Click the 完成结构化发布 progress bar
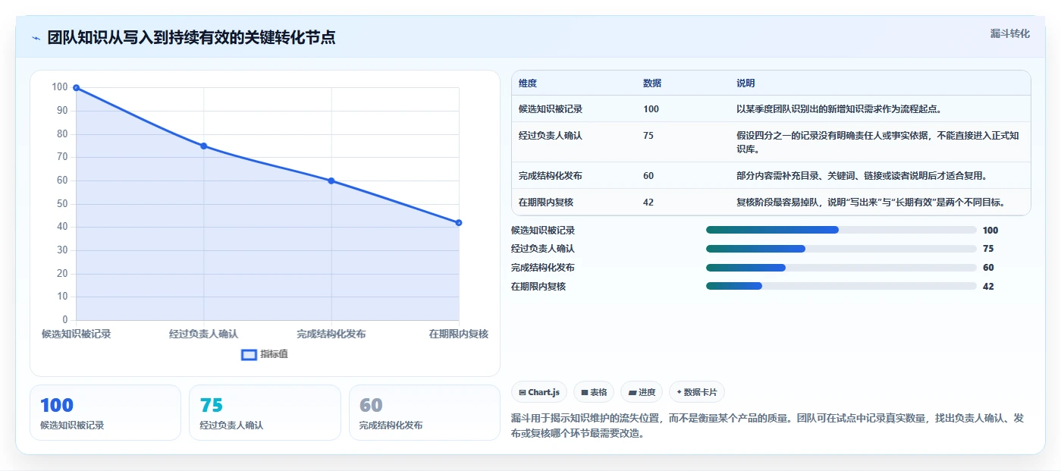This screenshot has height=471, width=1061. coord(841,268)
